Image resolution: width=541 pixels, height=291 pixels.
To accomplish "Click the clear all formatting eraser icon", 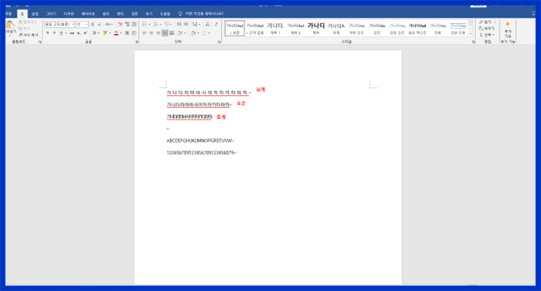I will pyautogui.click(x=120, y=24).
